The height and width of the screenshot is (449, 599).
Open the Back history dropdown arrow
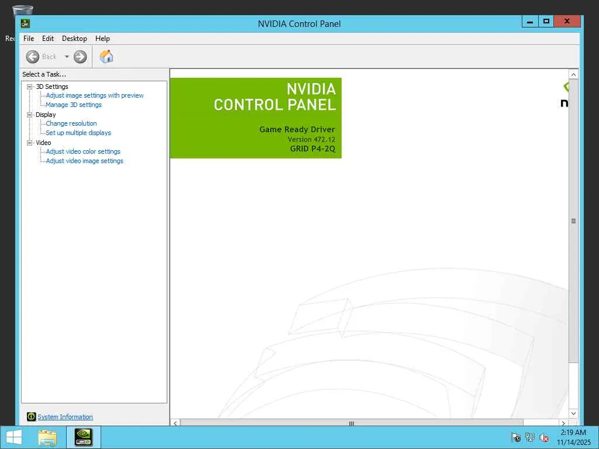(x=67, y=57)
